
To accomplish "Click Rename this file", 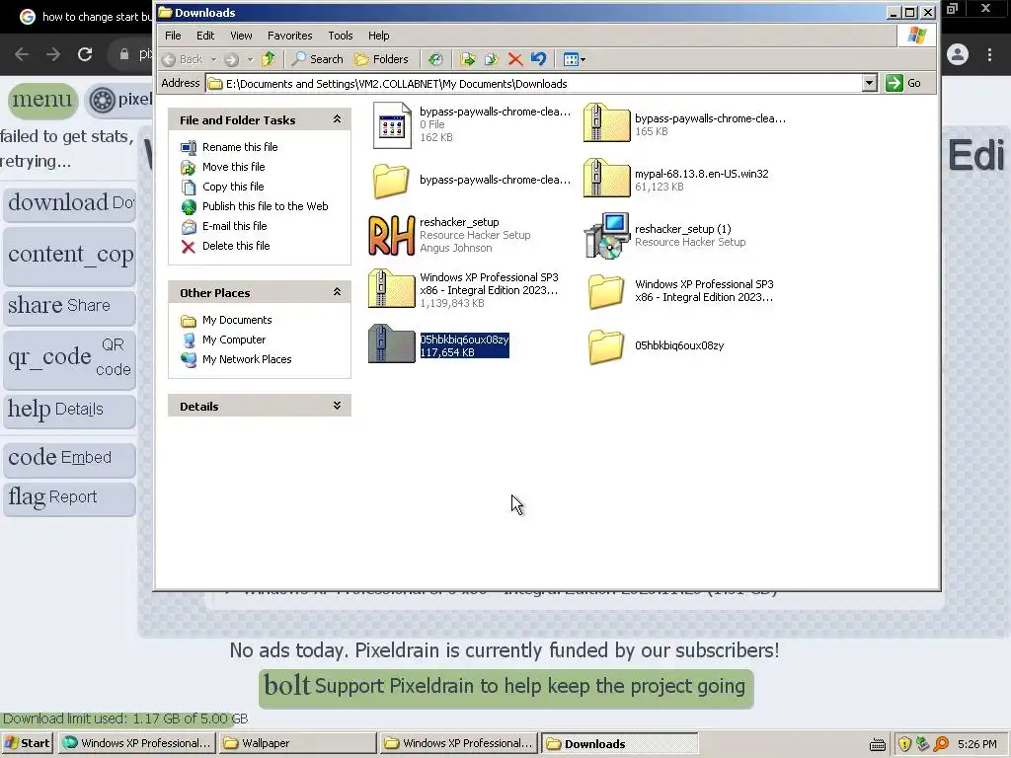I will (x=240, y=147).
